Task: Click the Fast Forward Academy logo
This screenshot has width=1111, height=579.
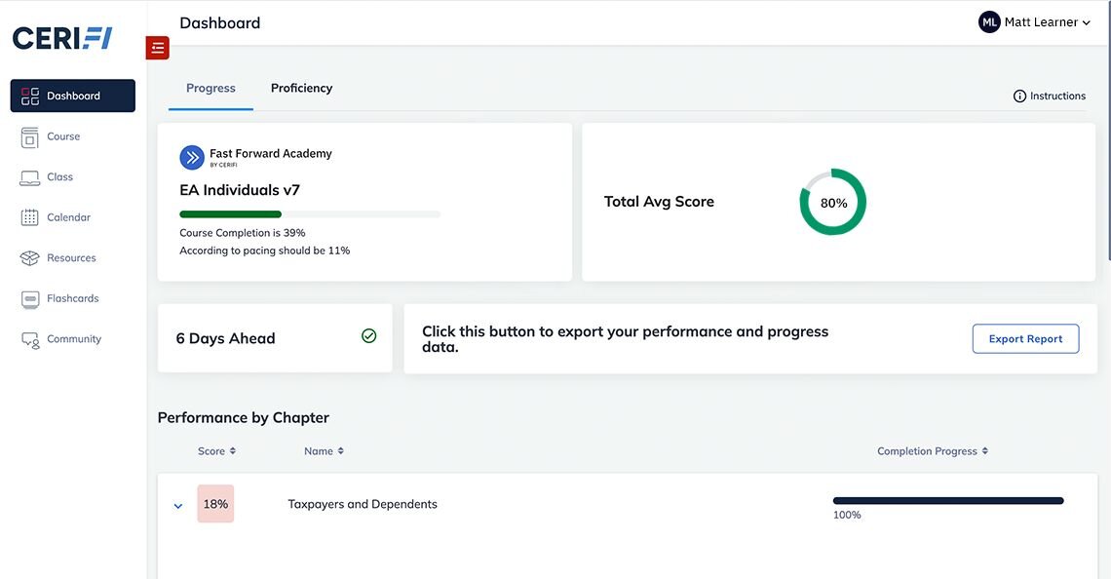Action: pyautogui.click(x=192, y=157)
